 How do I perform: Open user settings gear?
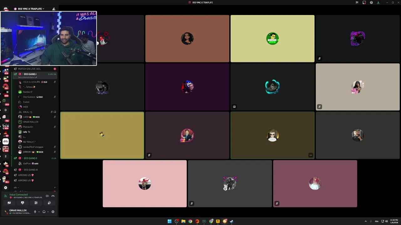tap(53, 212)
